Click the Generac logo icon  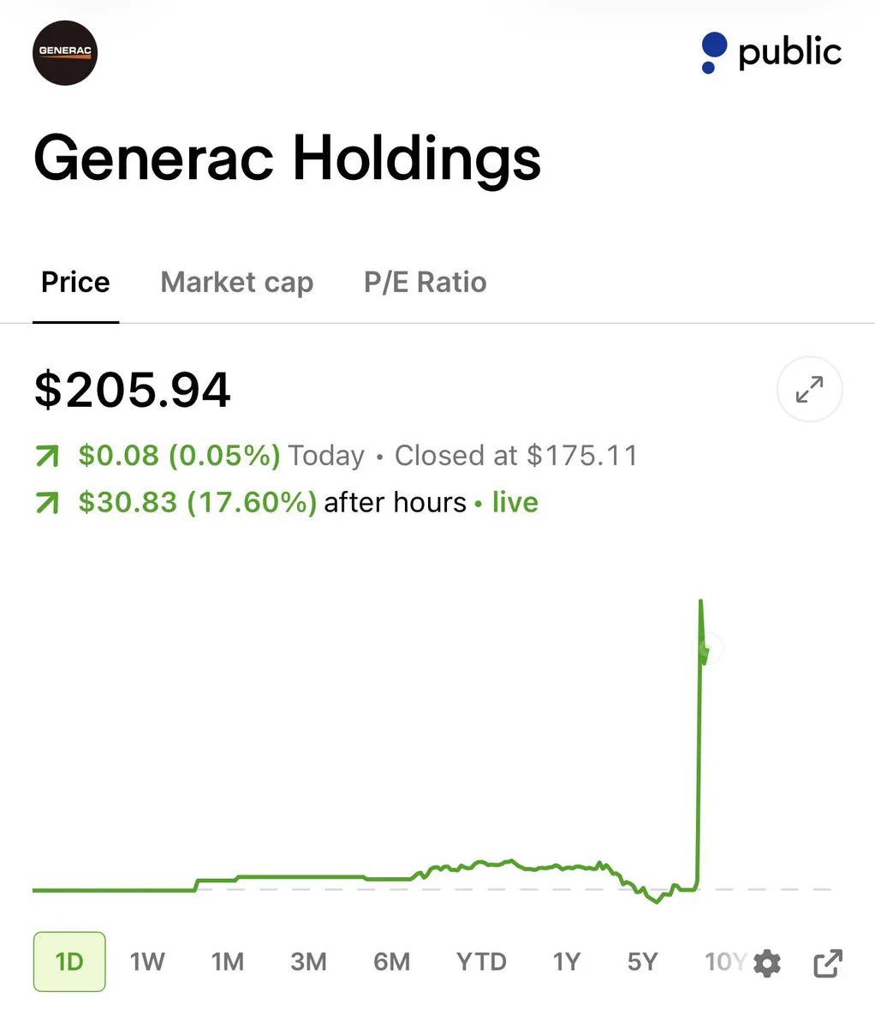(65, 52)
